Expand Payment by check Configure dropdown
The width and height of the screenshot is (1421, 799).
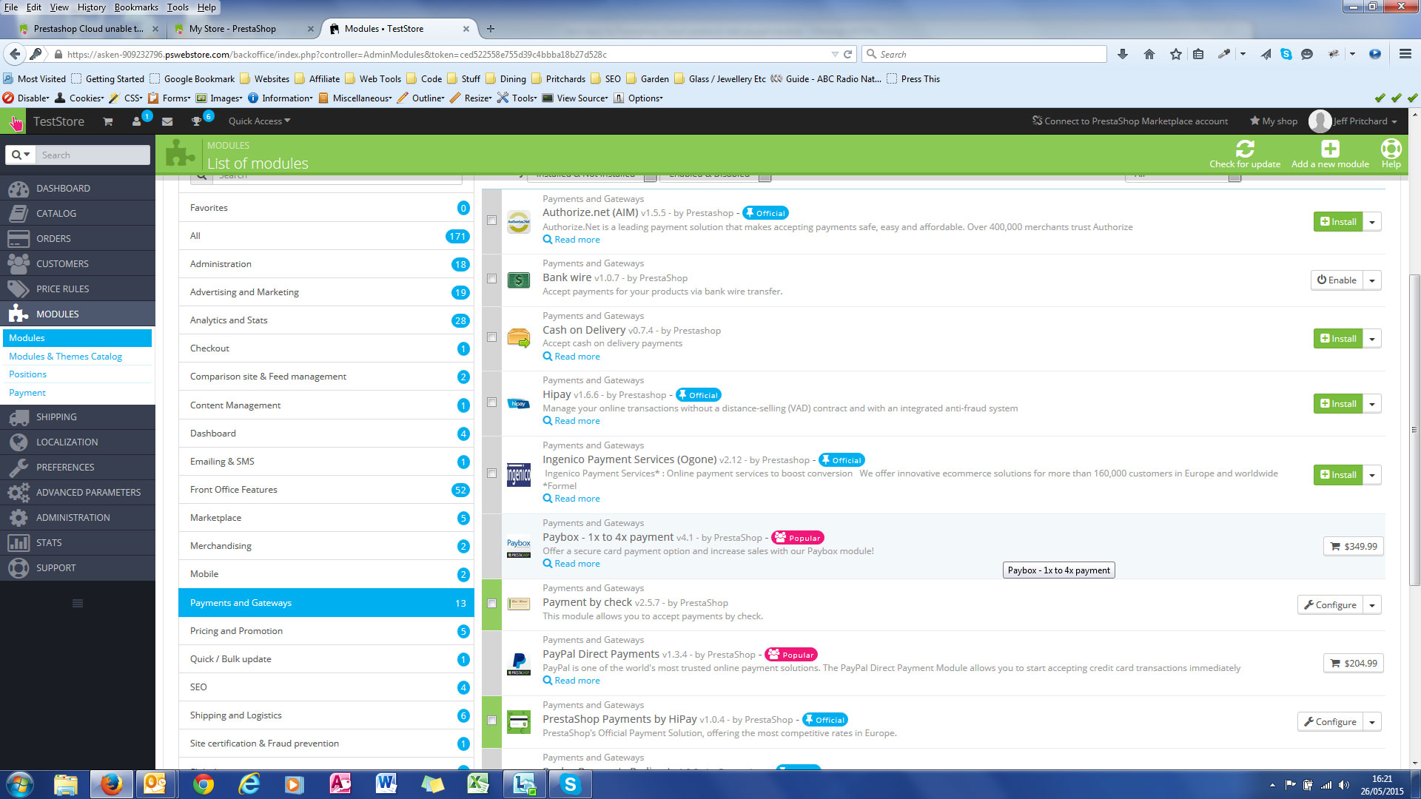pos(1372,605)
